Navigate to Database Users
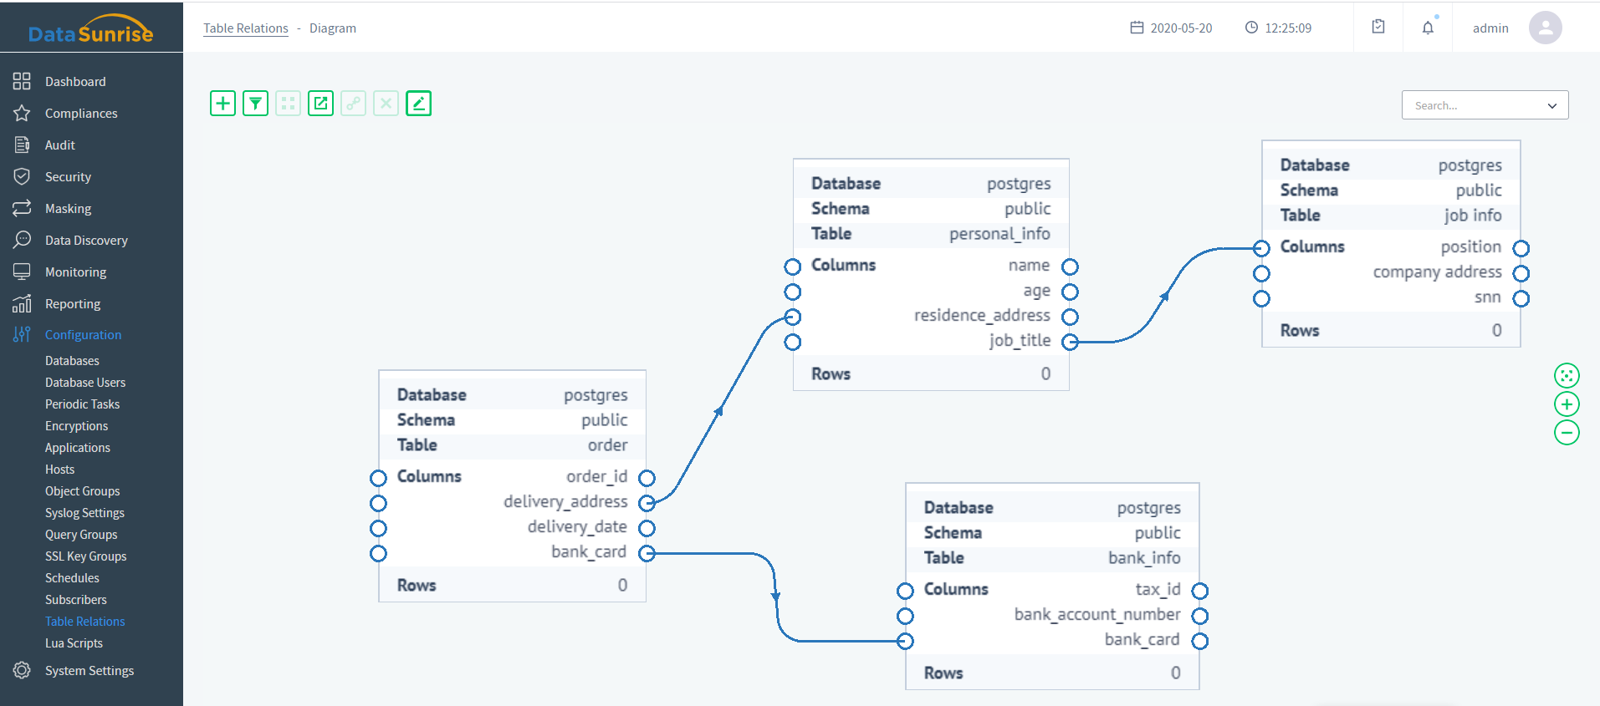Viewport: 1600px width, 706px height. tap(85, 383)
